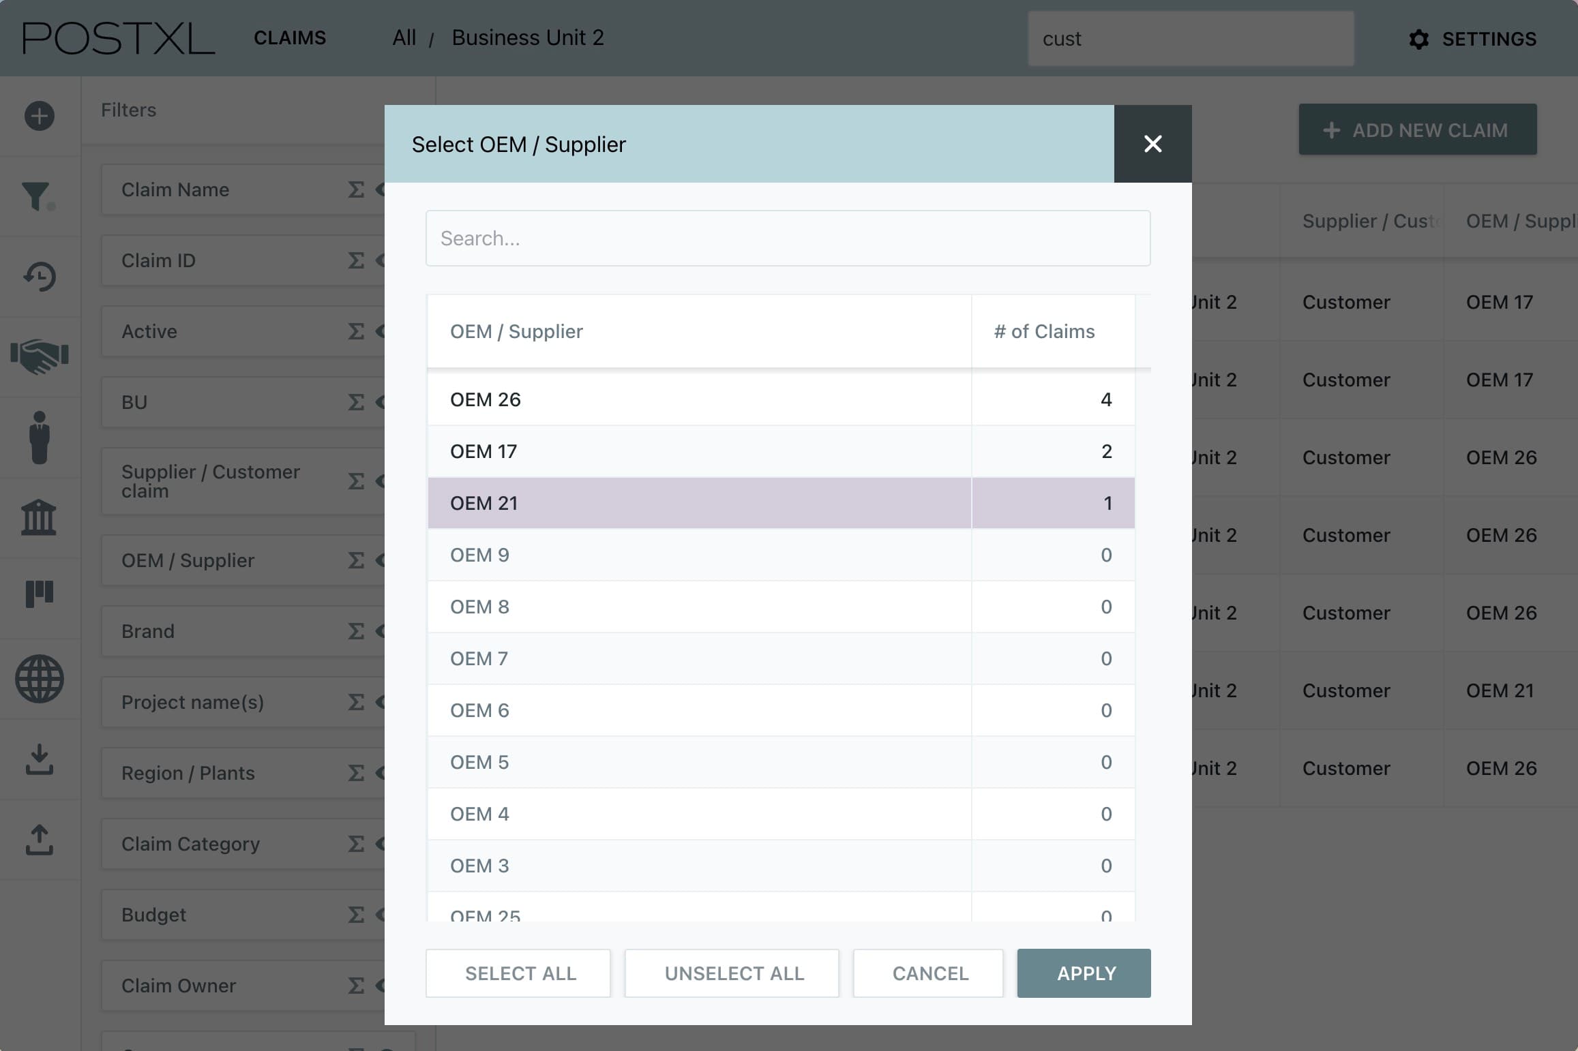This screenshot has width=1578, height=1051.
Task: Open the bank building sidebar icon
Action: point(39,518)
